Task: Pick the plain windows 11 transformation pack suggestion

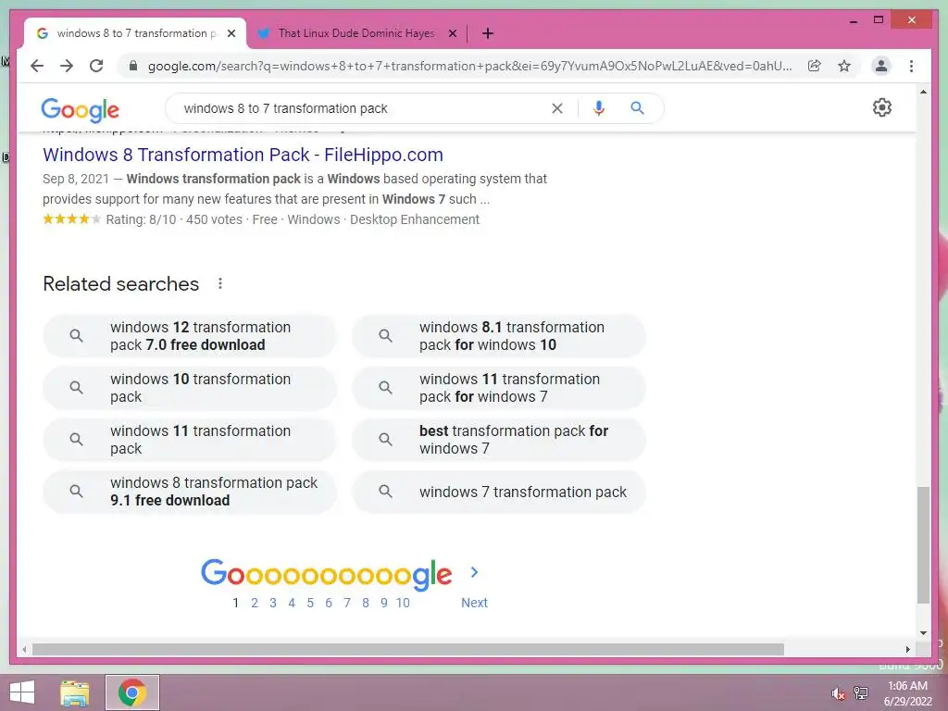Action: (189, 440)
